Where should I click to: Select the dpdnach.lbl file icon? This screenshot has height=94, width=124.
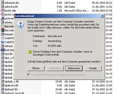[x=2, y=89]
